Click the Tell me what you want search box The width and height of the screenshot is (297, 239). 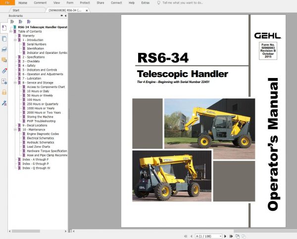click(183, 2)
